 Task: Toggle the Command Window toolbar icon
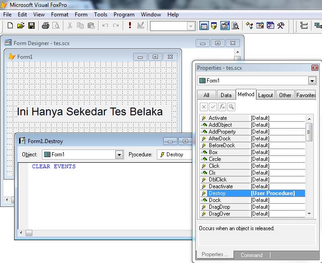[x=204, y=26]
